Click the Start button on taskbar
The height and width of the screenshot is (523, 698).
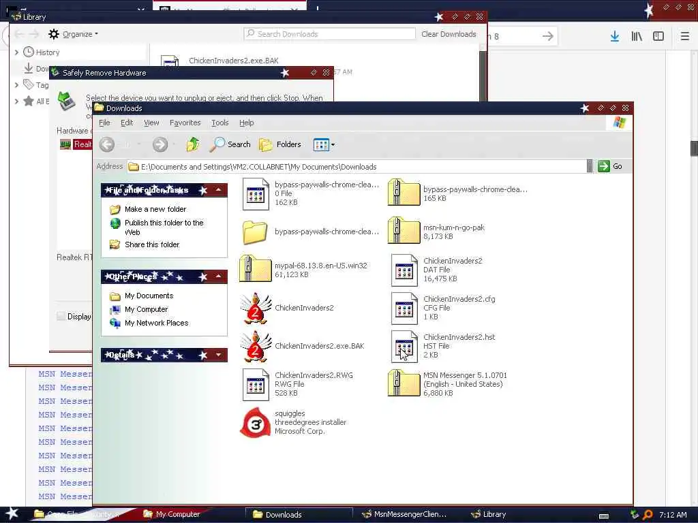[12, 514]
